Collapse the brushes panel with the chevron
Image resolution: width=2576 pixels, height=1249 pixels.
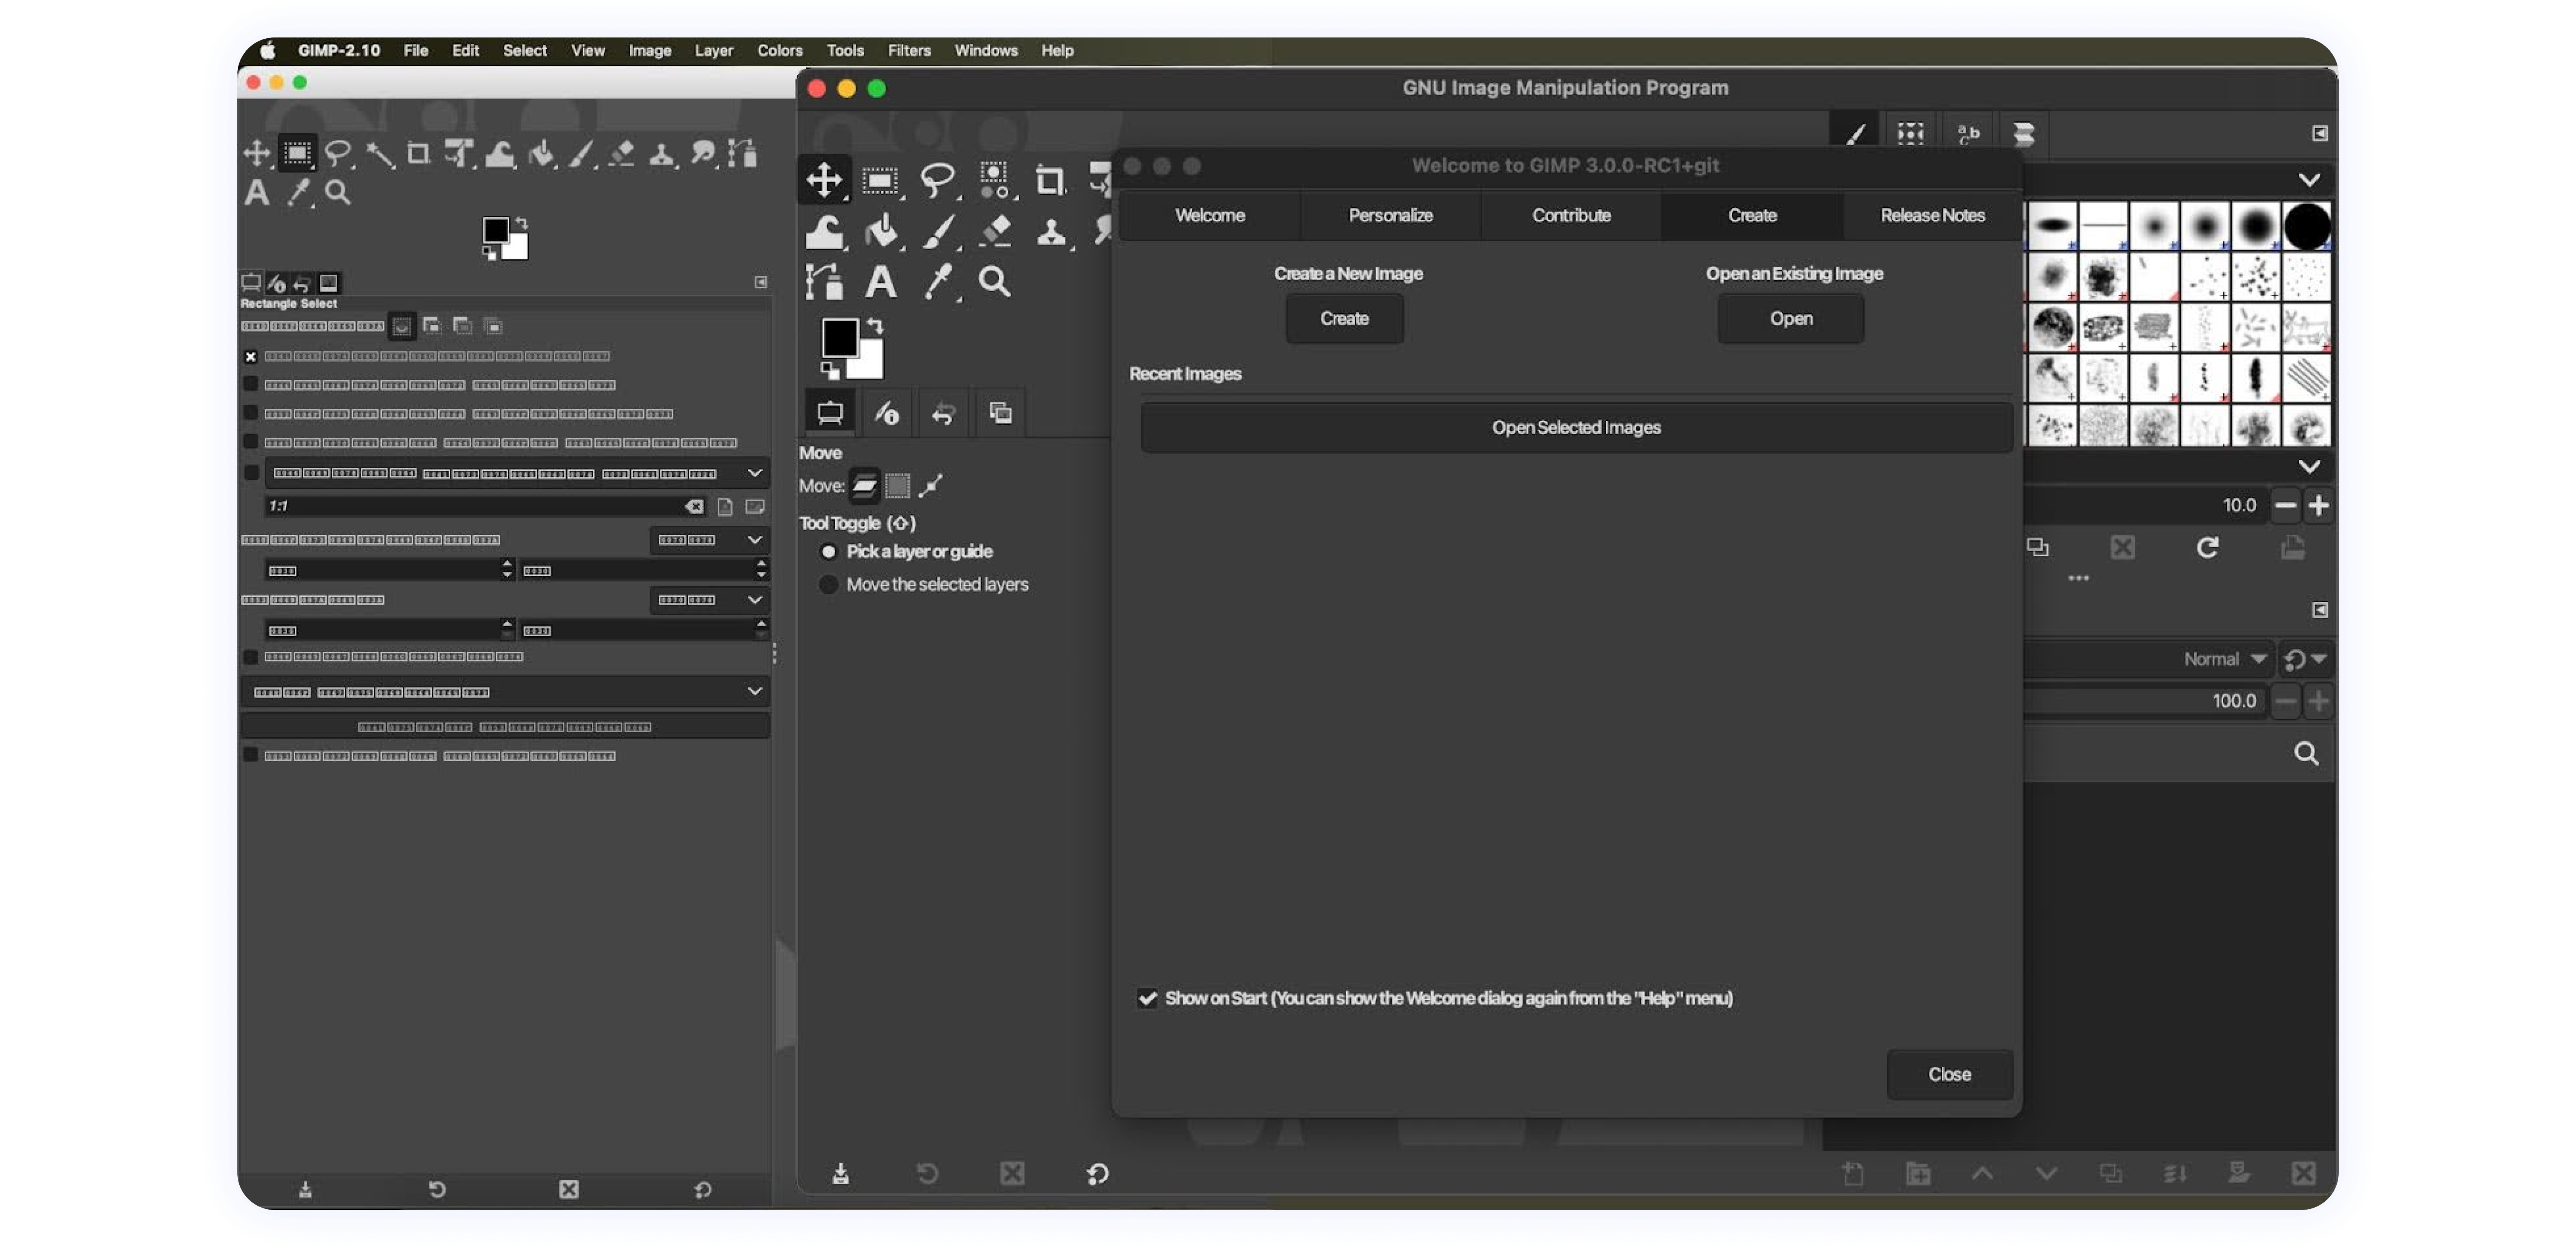2309,180
